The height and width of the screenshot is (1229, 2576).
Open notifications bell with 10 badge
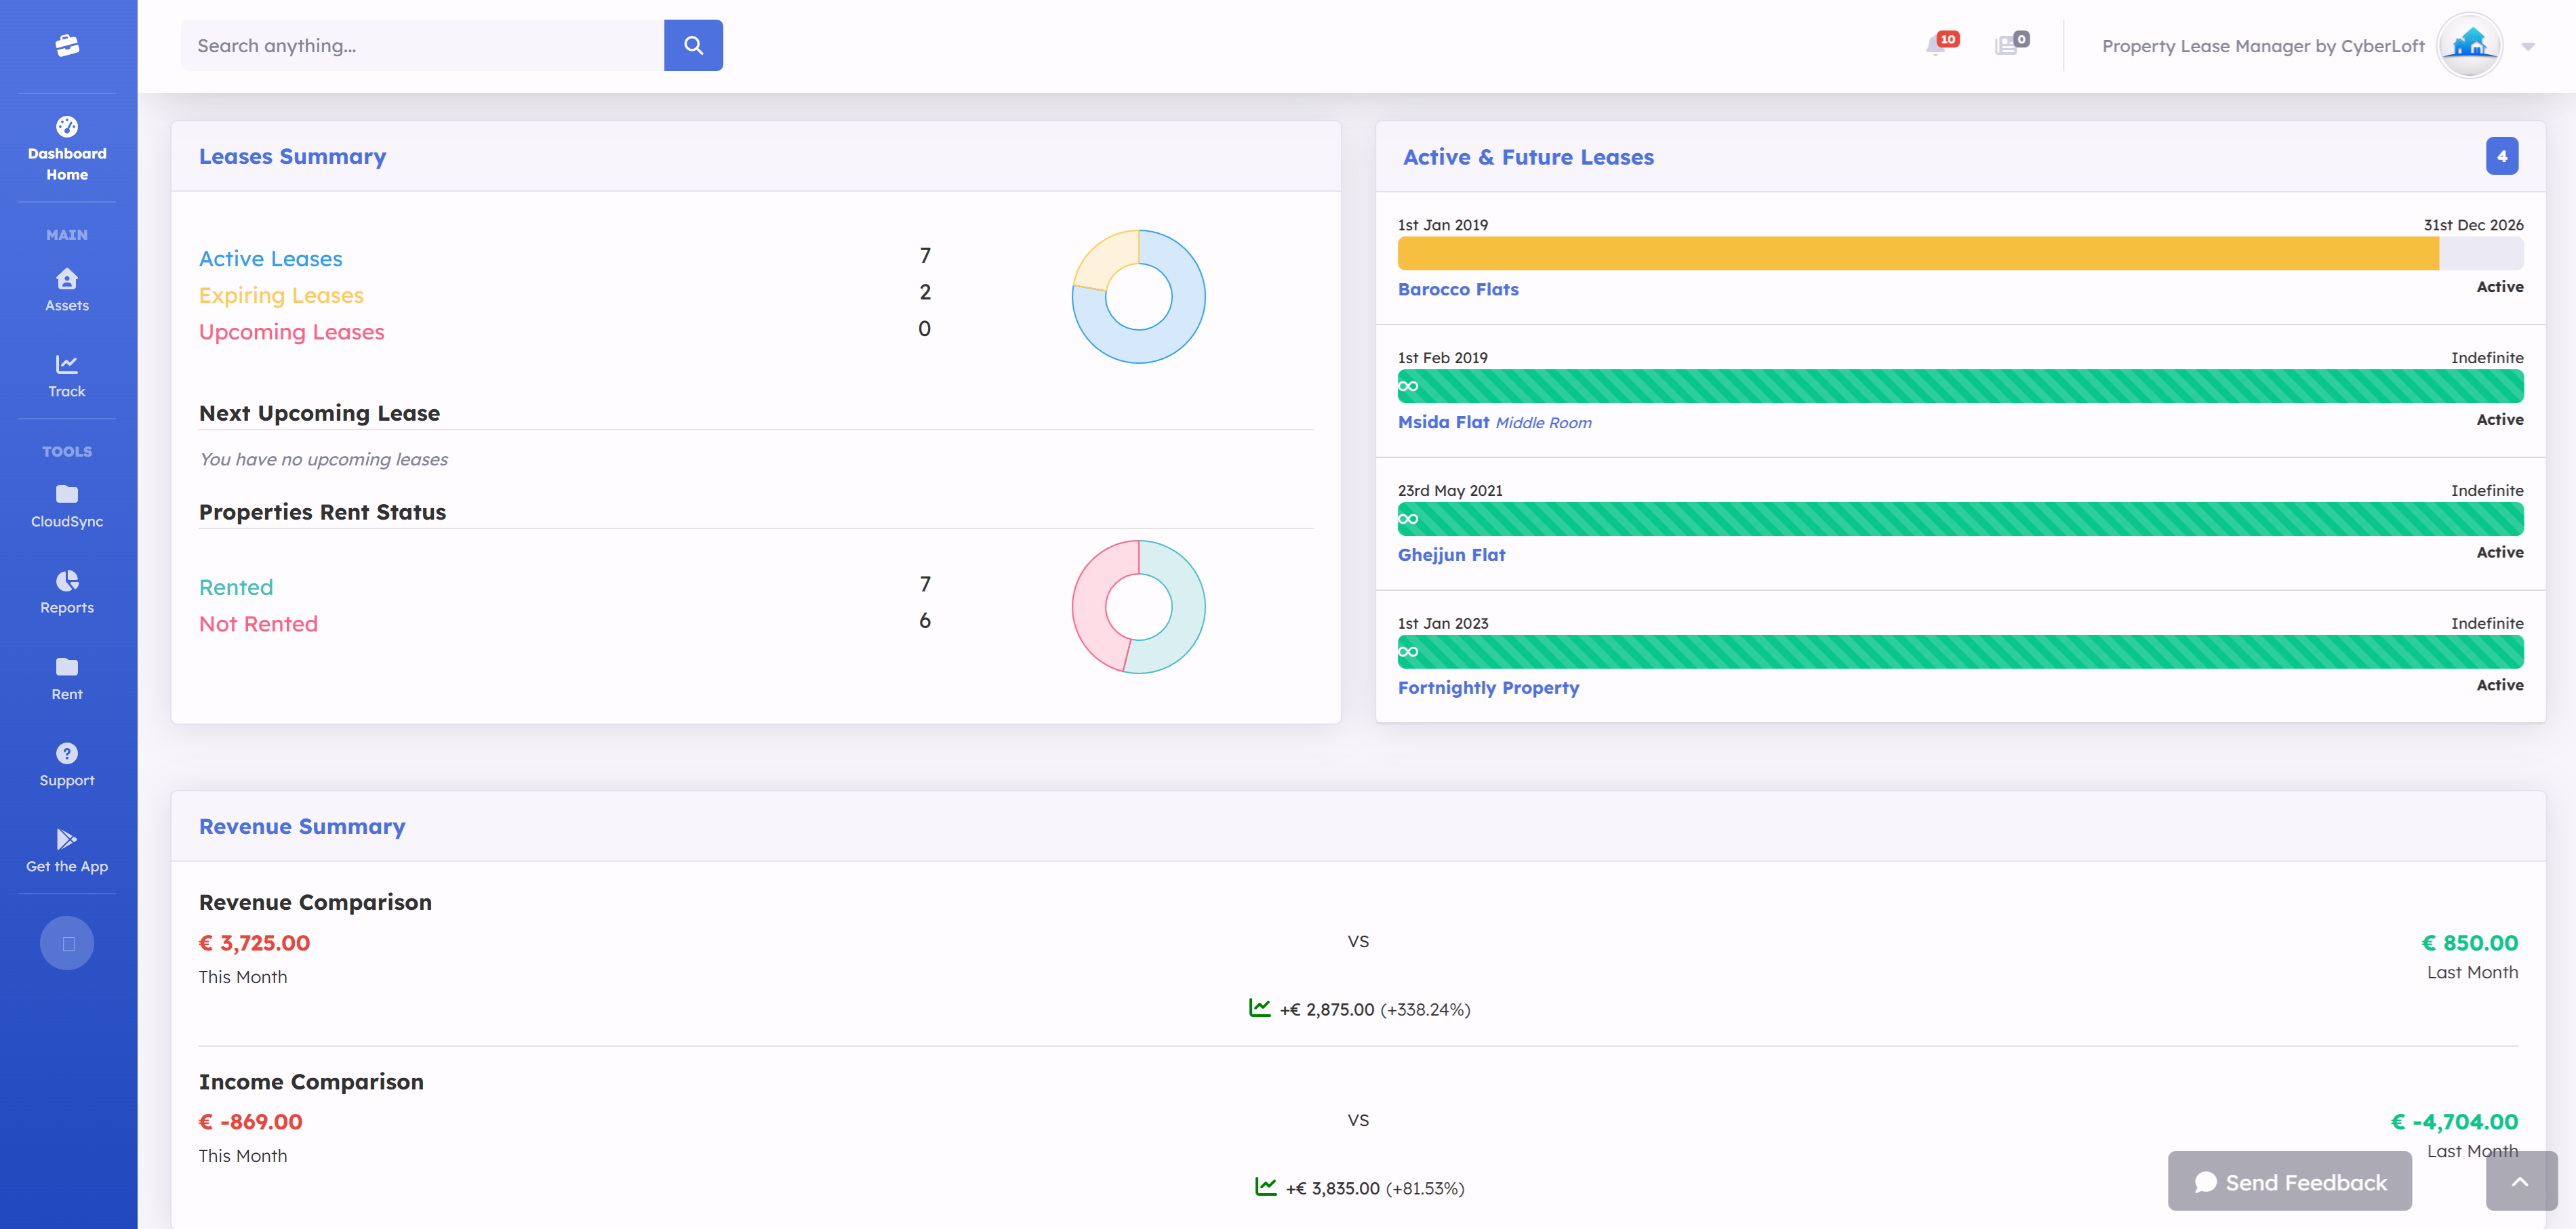point(1940,45)
